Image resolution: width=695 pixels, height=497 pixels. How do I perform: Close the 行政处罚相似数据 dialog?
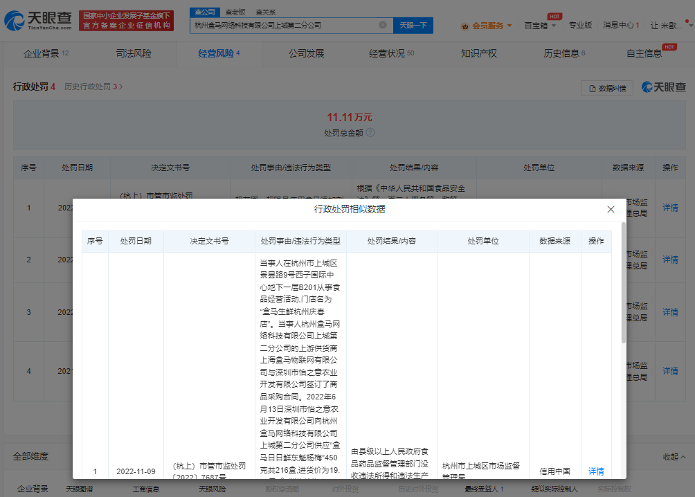point(611,209)
